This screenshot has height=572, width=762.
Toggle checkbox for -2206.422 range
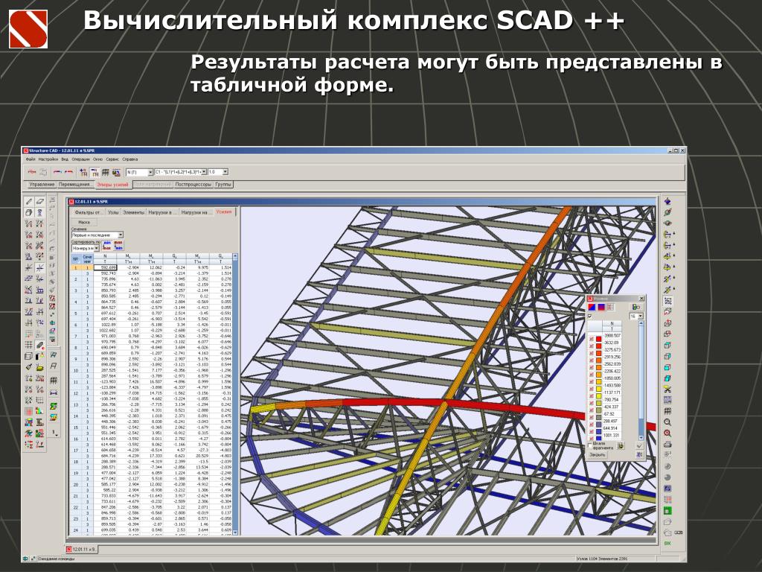pyautogui.click(x=592, y=375)
